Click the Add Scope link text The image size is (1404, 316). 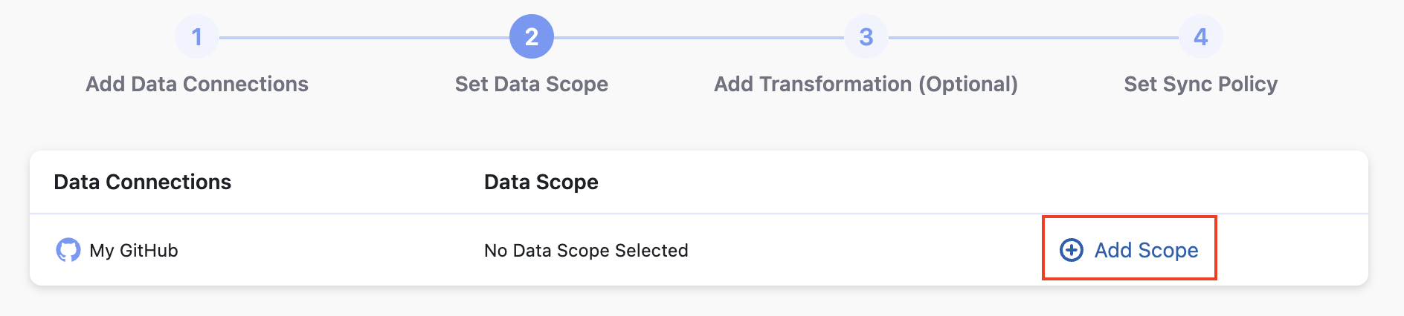point(1146,250)
